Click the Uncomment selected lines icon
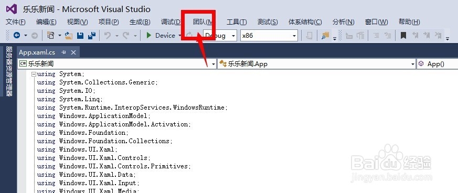The image size is (458, 193). point(388,36)
